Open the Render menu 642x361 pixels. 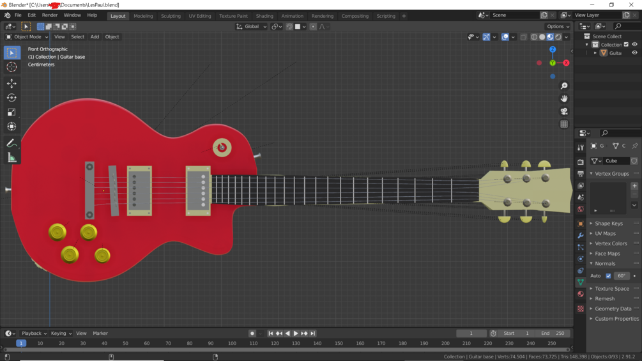point(50,15)
